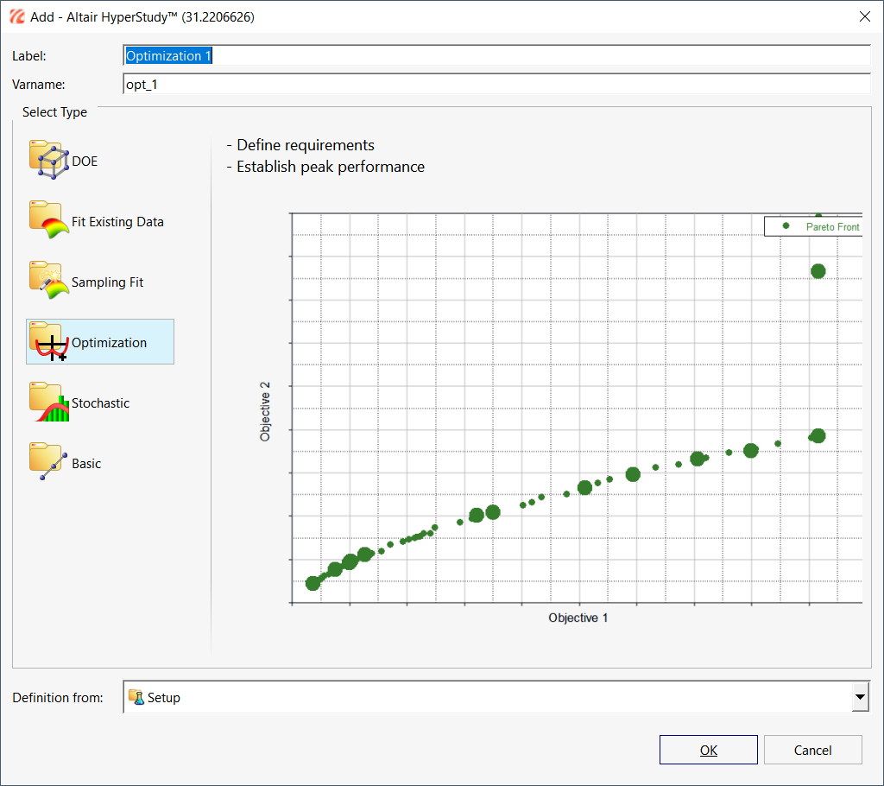Expand the Definition from dropdown arrow
Viewport: 884px width, 786px height.
(x=860, y=697)
